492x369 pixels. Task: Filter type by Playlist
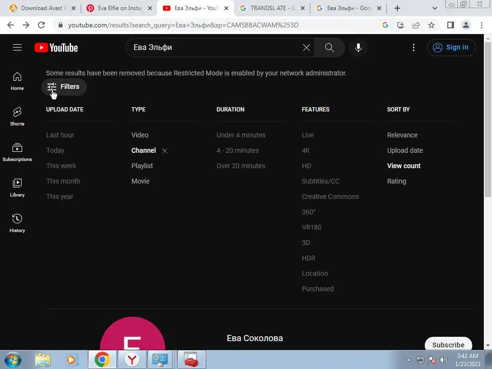pyautogui.click(x=142, y=166)
